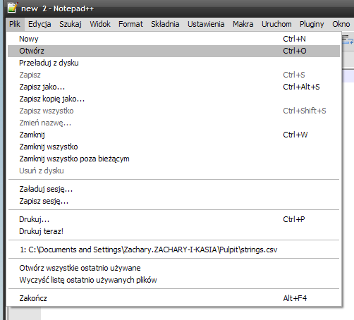Choose Przeładuj z dysku
Image resolution: width=354 pixels, height=320 pixels.
tap(173, 63)
